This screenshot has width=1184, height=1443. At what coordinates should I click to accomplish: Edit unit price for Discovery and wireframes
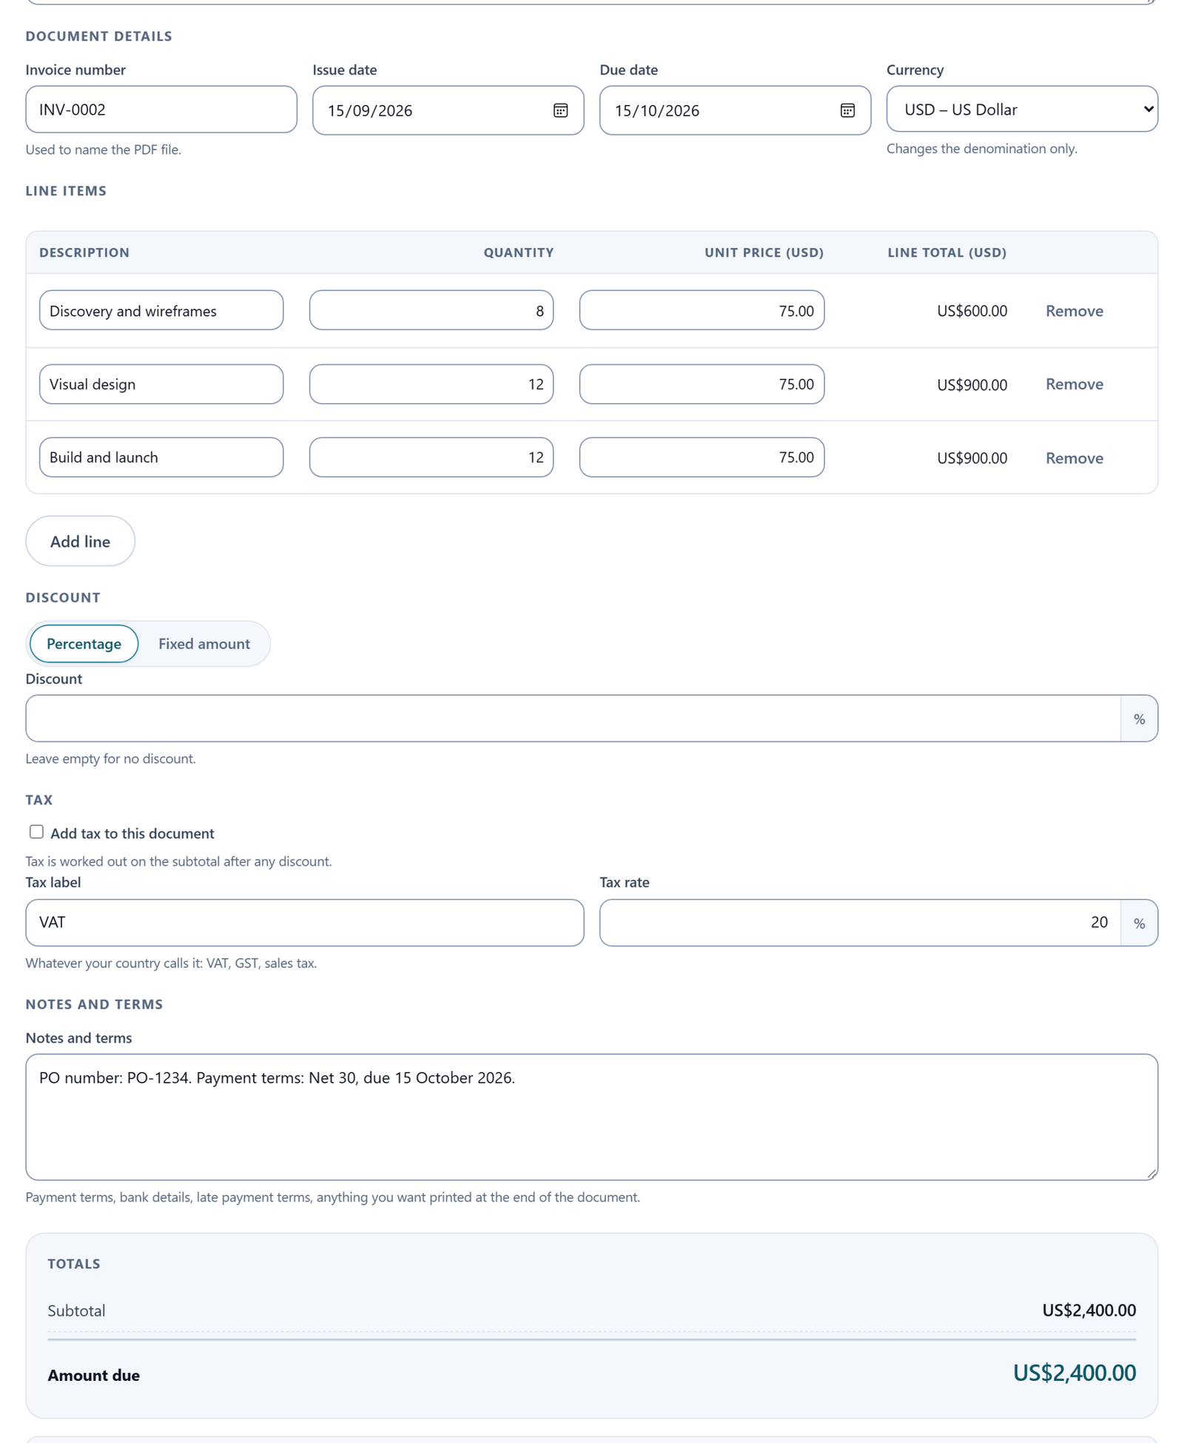702,310
